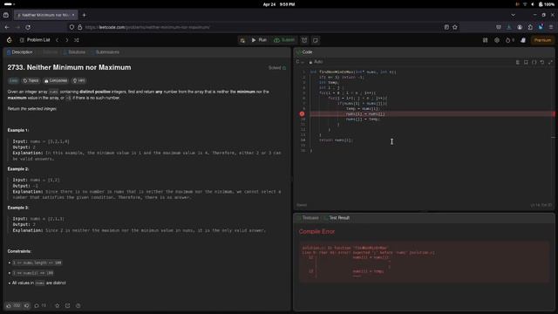
Task: Click the format code lines icon
Action: point(518,62)
